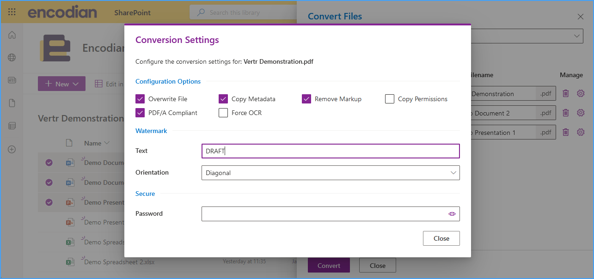Click the Excel icon for Demo Spreadsheet 2.xlsx
Viewport: 594px width, 279px height.
[x=70, y=262]
